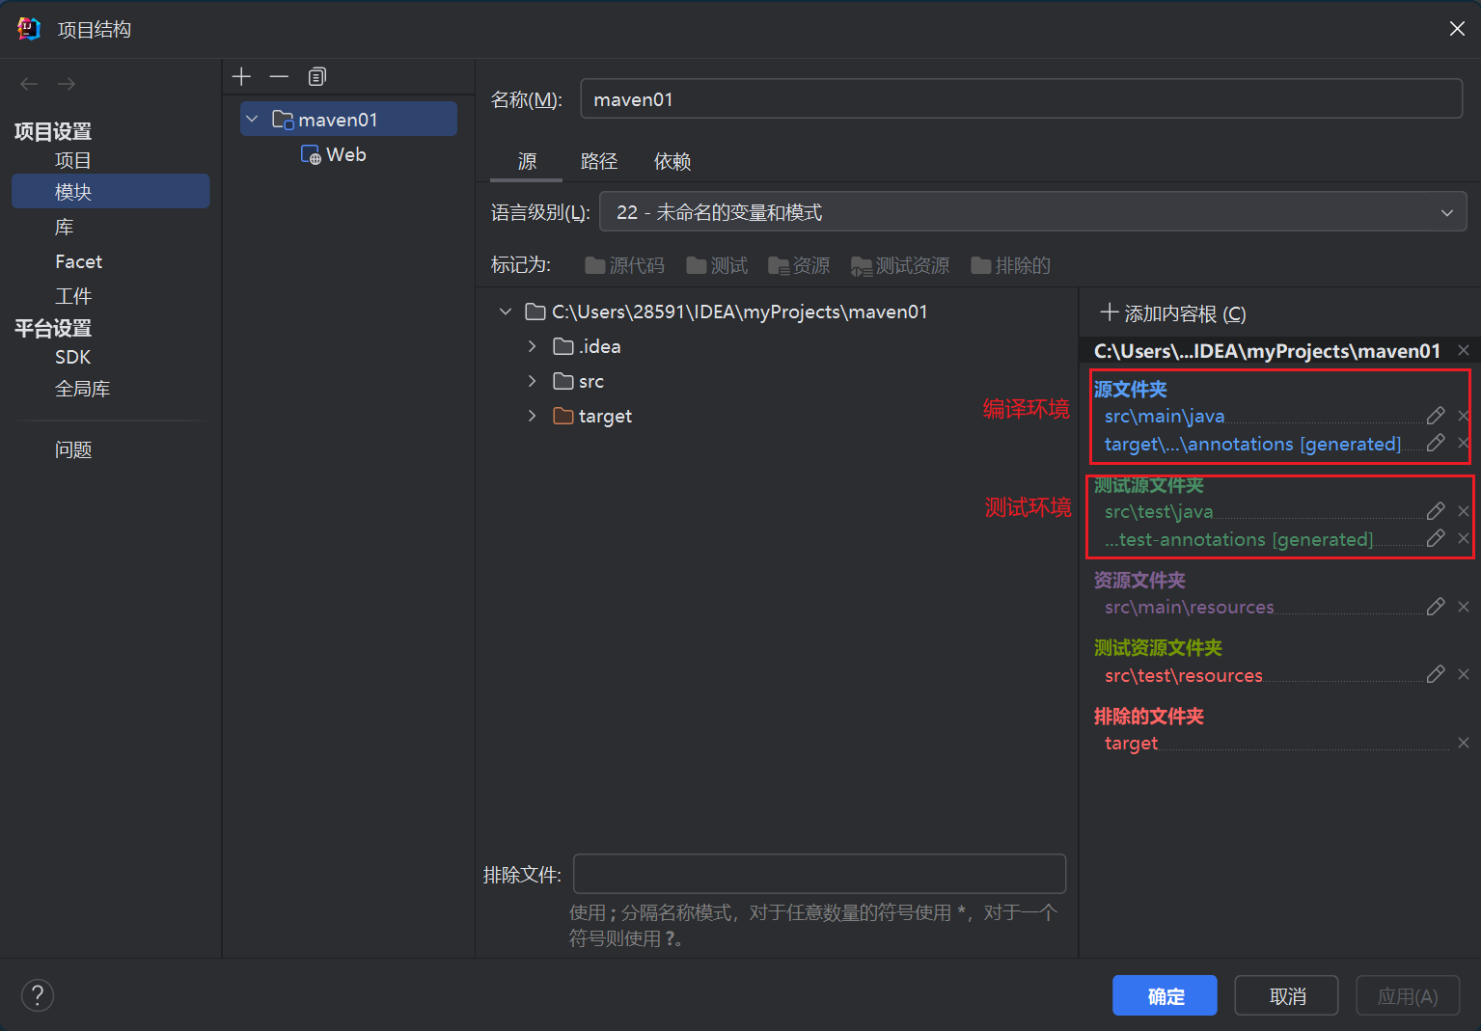Image resolution: width=1481 pixels, height=1031 pixels.
Task: Switch to the 路径 tab
Action: [599, 161]
